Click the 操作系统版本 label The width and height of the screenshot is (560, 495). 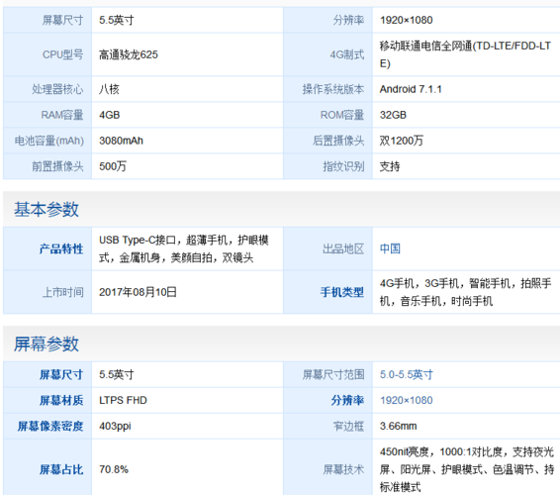click(x=333, y=89)
